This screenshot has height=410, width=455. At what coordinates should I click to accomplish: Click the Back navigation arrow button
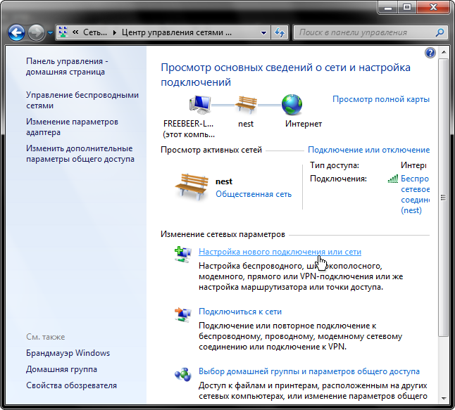16,33
